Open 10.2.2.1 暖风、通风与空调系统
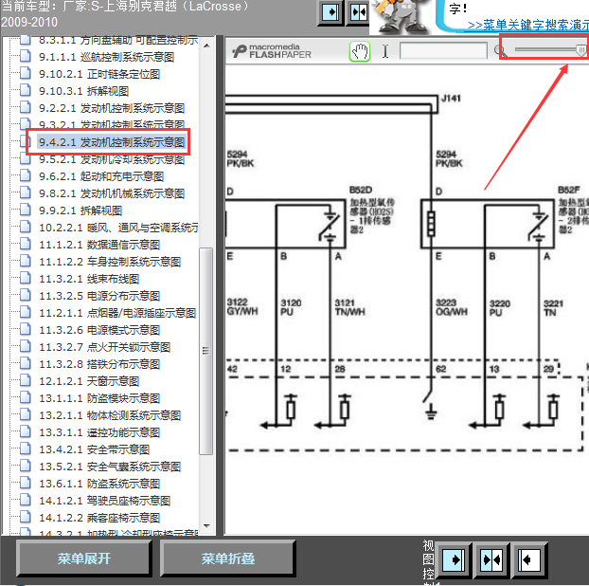The image size is (589, 586). pos(118,228)
